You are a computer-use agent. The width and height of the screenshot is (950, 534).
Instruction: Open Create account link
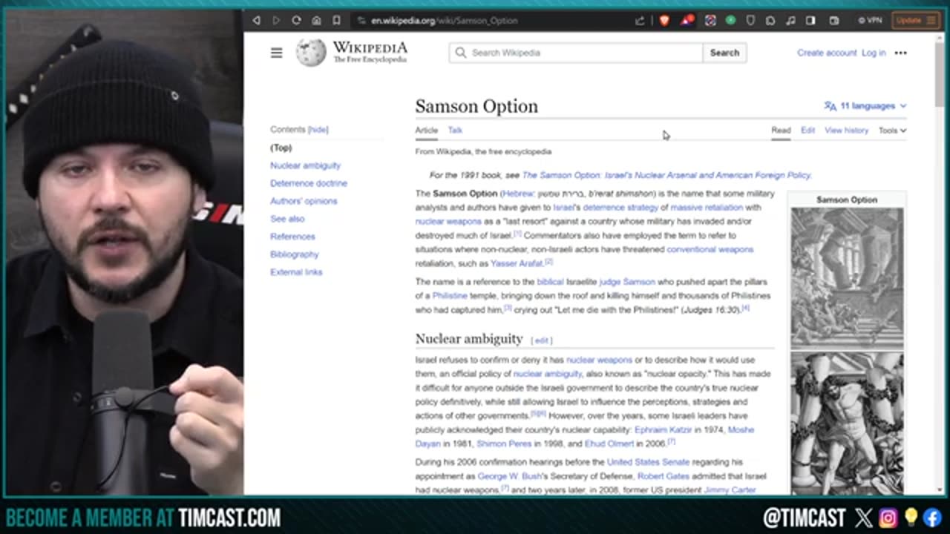click(827, 53)
